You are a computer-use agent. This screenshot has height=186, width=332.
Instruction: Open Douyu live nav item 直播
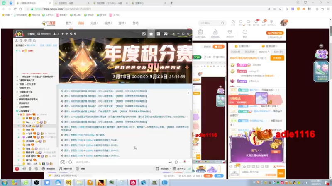coord(81,23)
